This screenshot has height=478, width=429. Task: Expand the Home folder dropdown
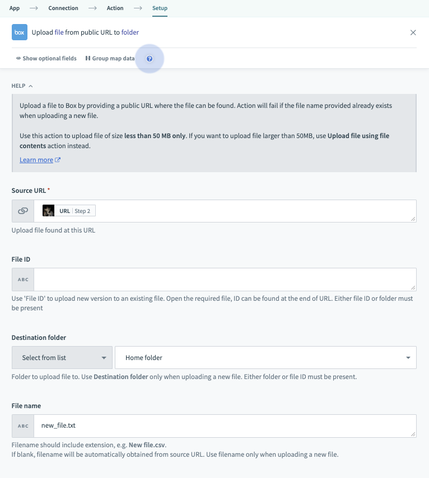[x=265, y=358]
